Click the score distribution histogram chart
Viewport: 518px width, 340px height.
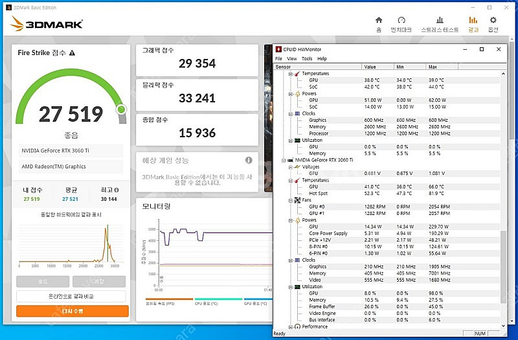pos(71,246)
